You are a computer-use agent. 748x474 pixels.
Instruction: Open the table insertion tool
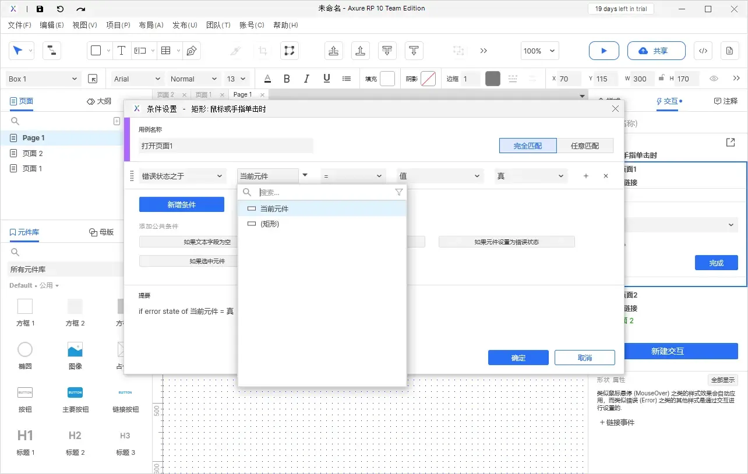[165, 51]
